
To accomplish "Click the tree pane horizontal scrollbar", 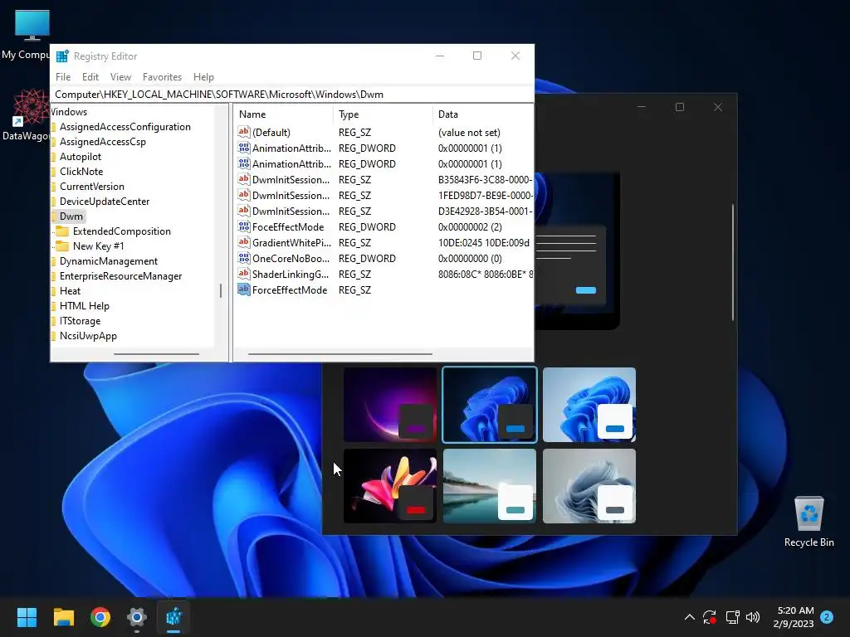I will [156, 354].
